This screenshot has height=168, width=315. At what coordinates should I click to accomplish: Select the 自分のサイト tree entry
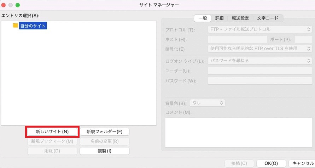[33, 26]
